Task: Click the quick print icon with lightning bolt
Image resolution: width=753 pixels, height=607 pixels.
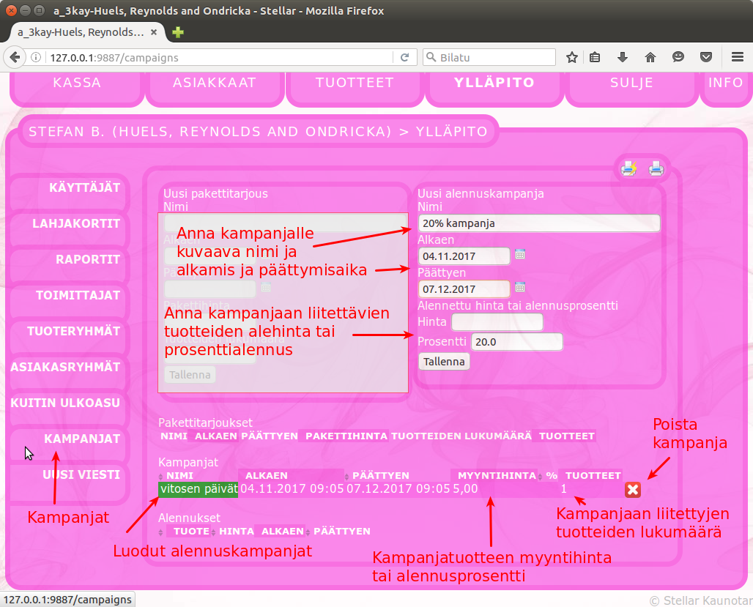Action: click(x=628, y=169)
